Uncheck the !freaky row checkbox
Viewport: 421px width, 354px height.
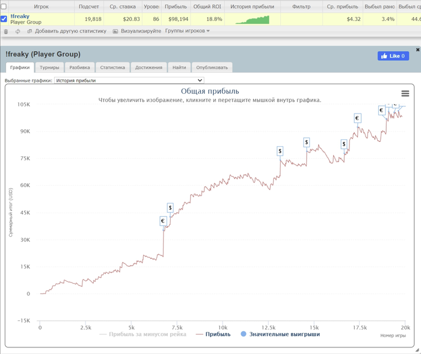pyautogui.click(x=4, y=19)
